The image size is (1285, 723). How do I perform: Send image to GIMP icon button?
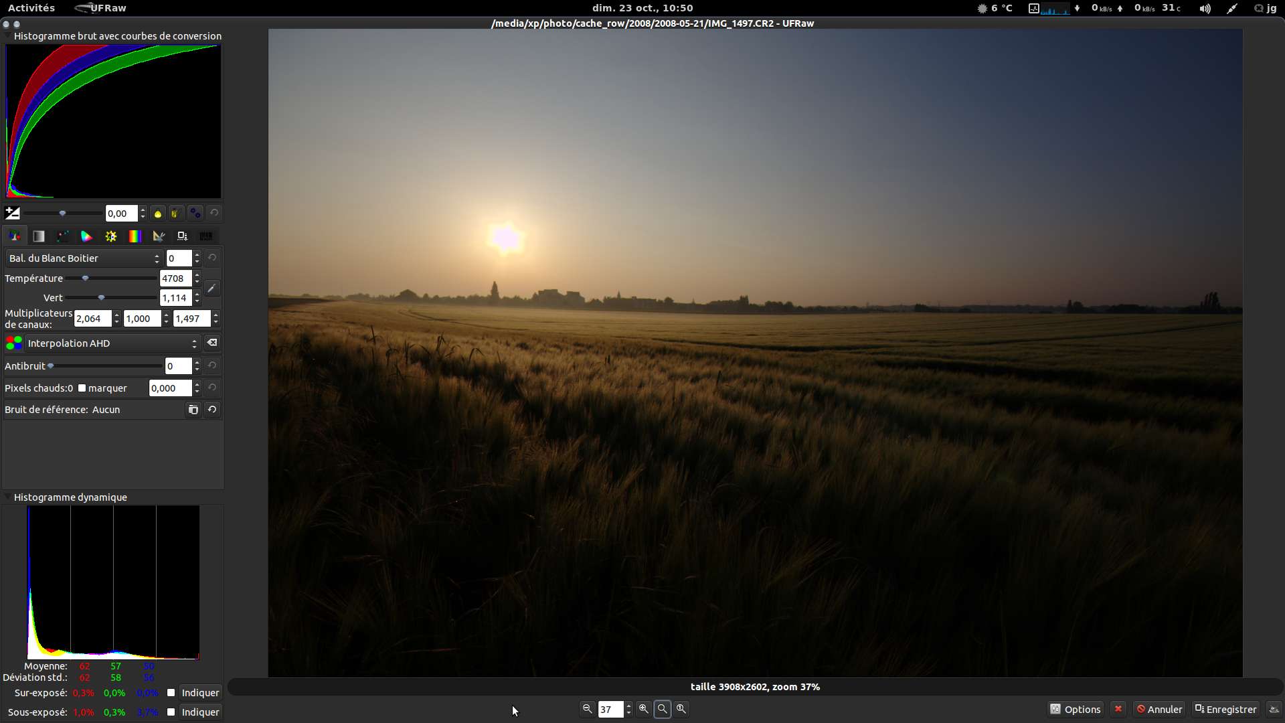pyautogui.click(x=1274, y=710)
